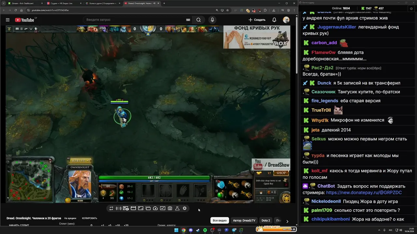Open the YouTube account avatar menu
Viewport: 417px width, 234px height.
[x=286, y=20]
